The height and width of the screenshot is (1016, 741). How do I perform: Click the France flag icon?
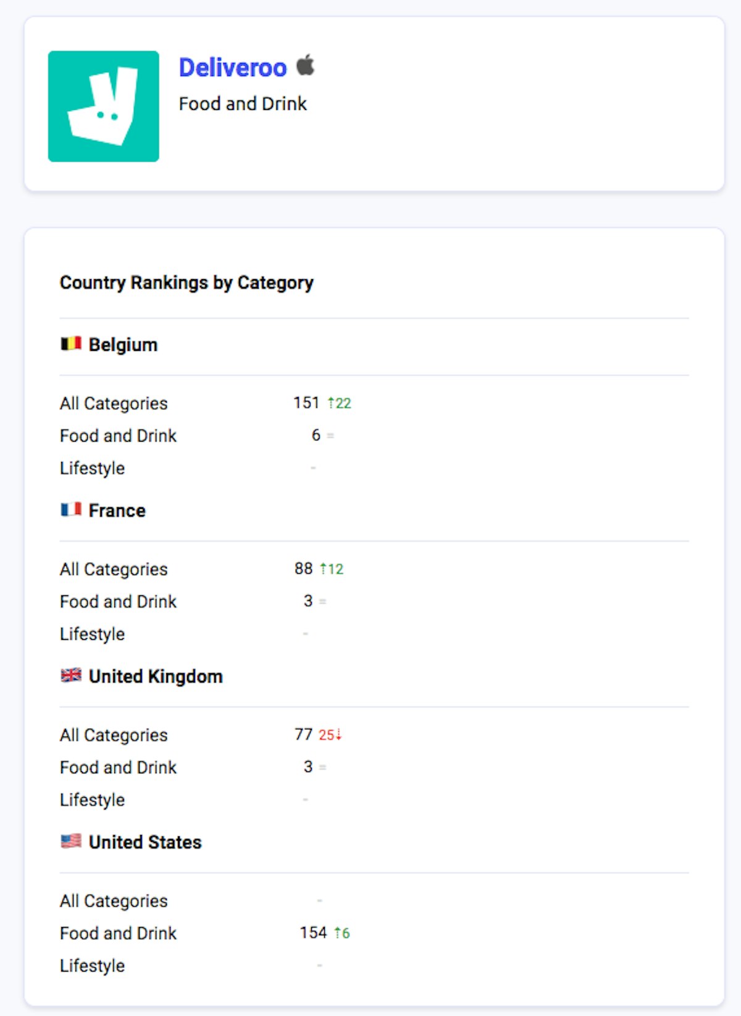pyautogui.click(x=71, y=510)
